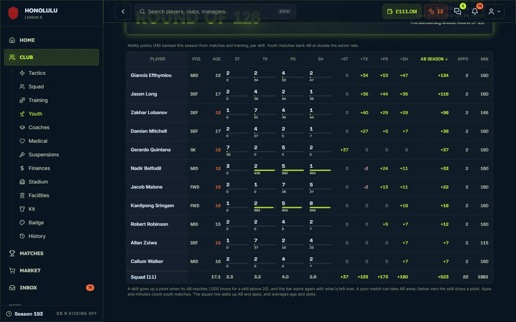516x322 pixels.
Task: Click the MIN column header
Action: tap(484, 59)
